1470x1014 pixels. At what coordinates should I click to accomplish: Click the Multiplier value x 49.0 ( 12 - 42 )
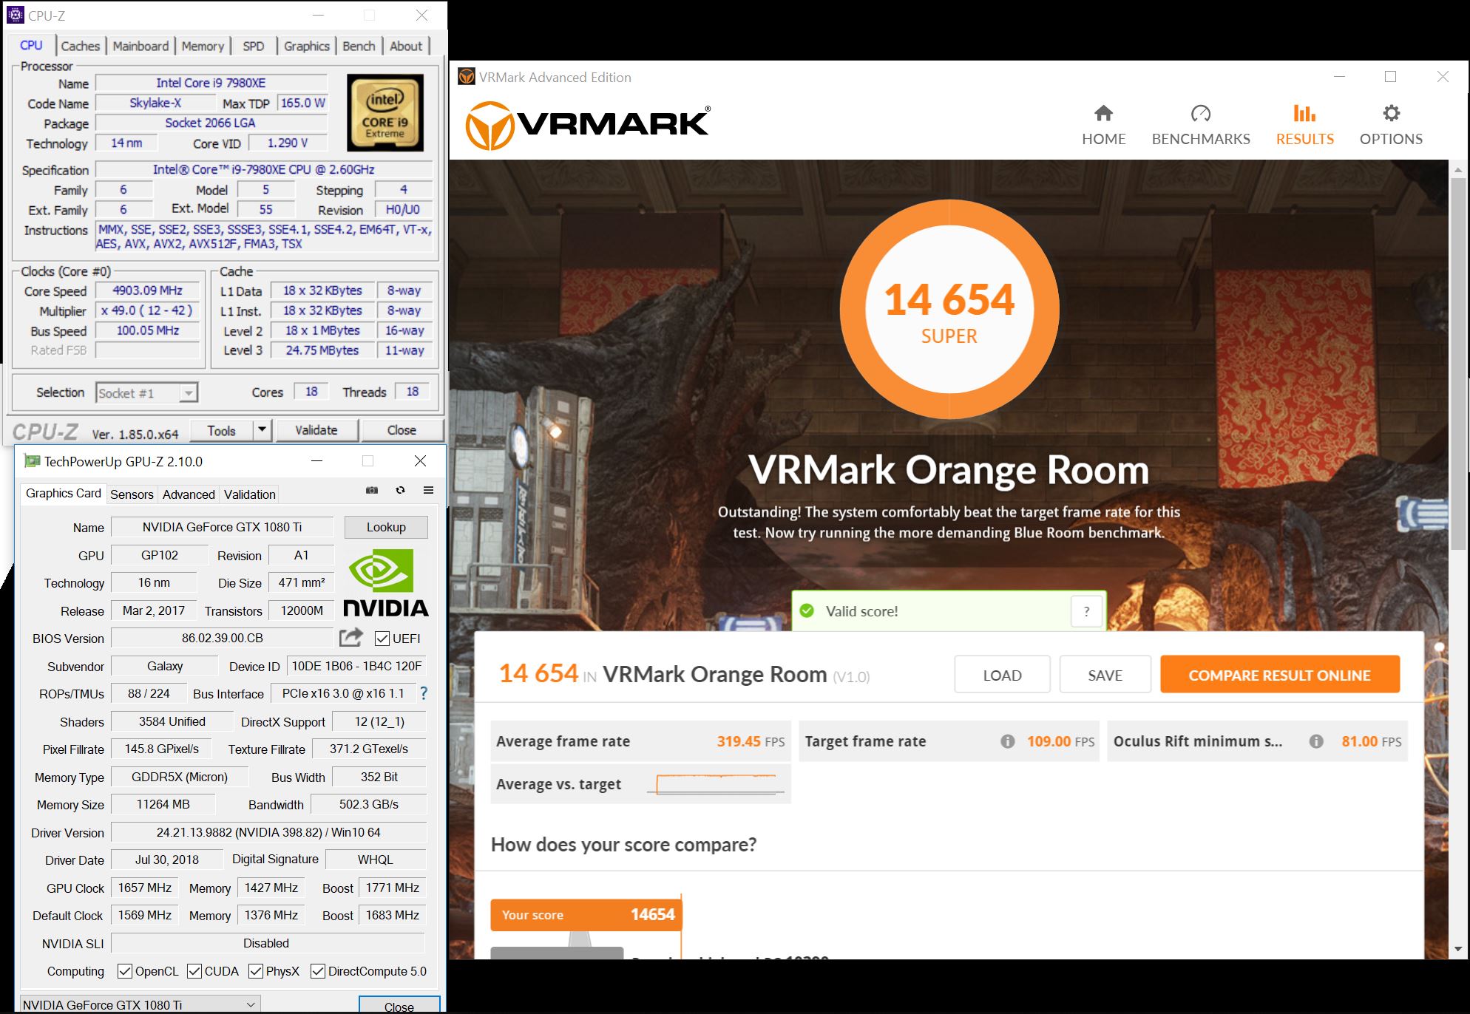click(x=147, y=310)
